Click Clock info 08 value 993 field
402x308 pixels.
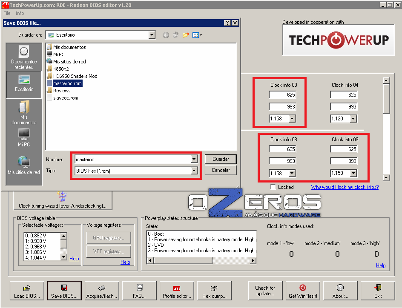[282, 161]
